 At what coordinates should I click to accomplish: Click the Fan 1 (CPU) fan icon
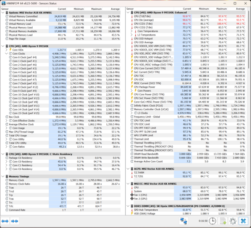tap(132, 195)
